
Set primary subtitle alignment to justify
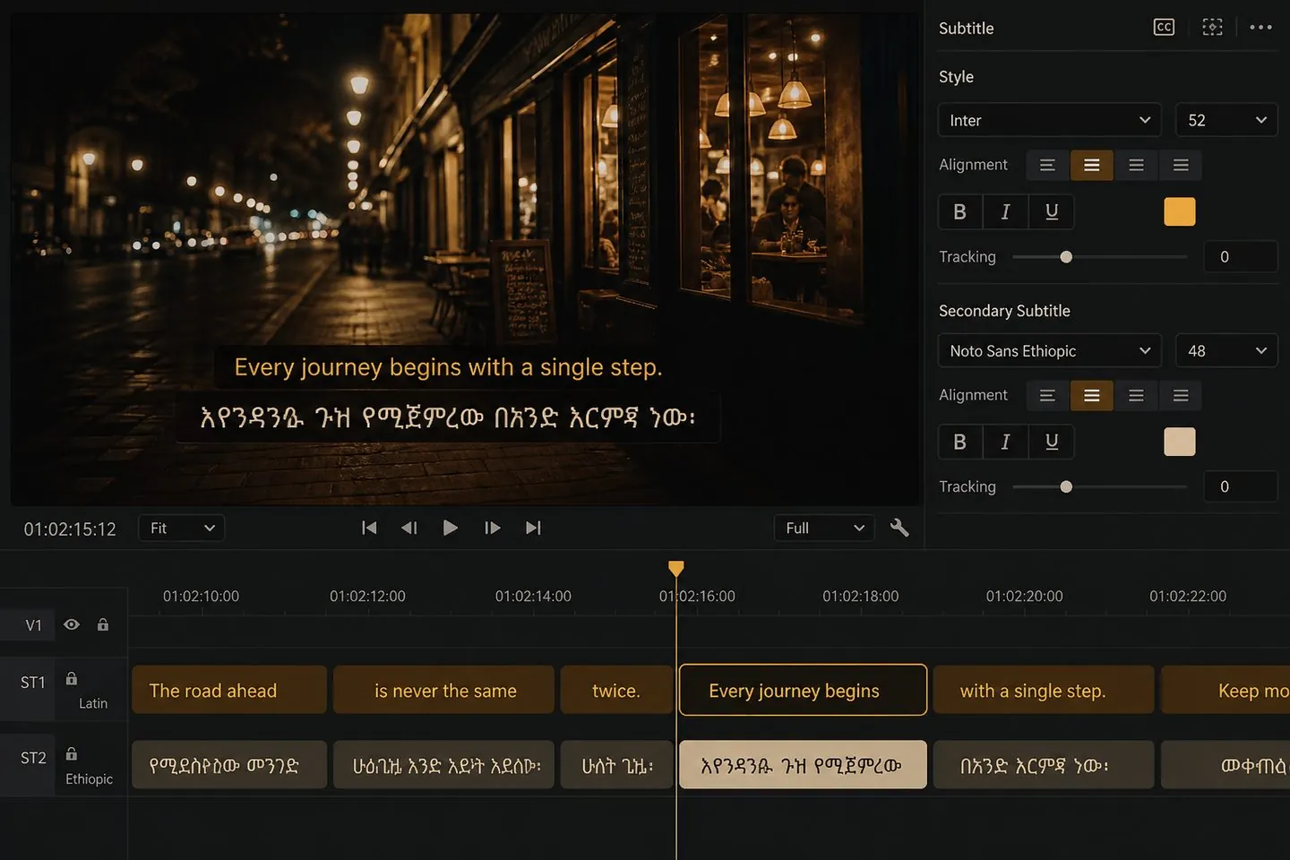click(1181, 165)
